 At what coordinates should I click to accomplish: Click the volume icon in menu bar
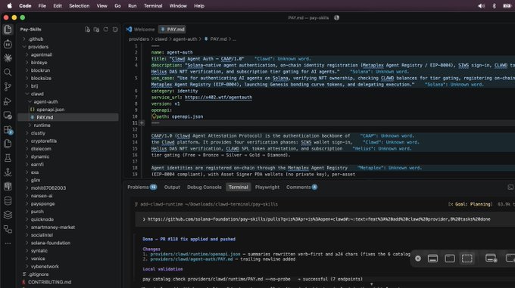481,6
